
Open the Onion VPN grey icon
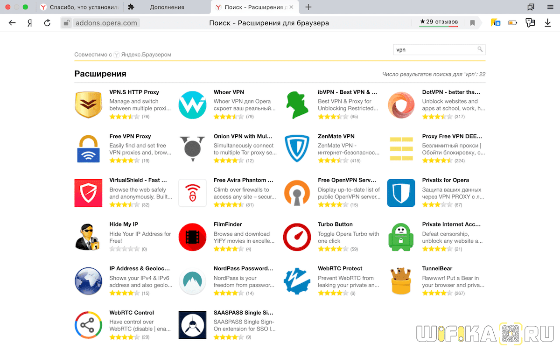point(192,149)
